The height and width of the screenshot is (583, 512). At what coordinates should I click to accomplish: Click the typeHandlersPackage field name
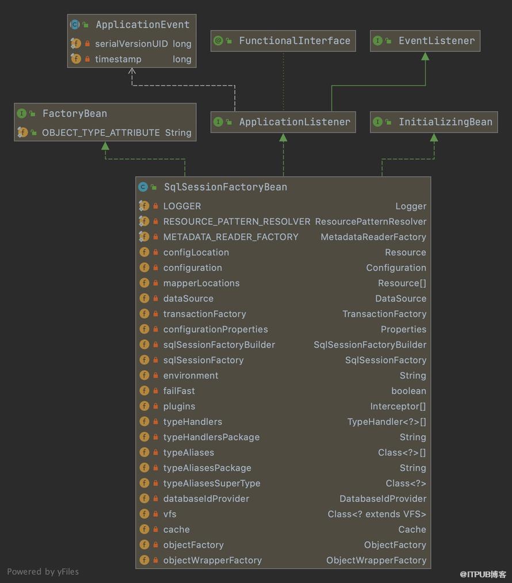pos(211,437)
